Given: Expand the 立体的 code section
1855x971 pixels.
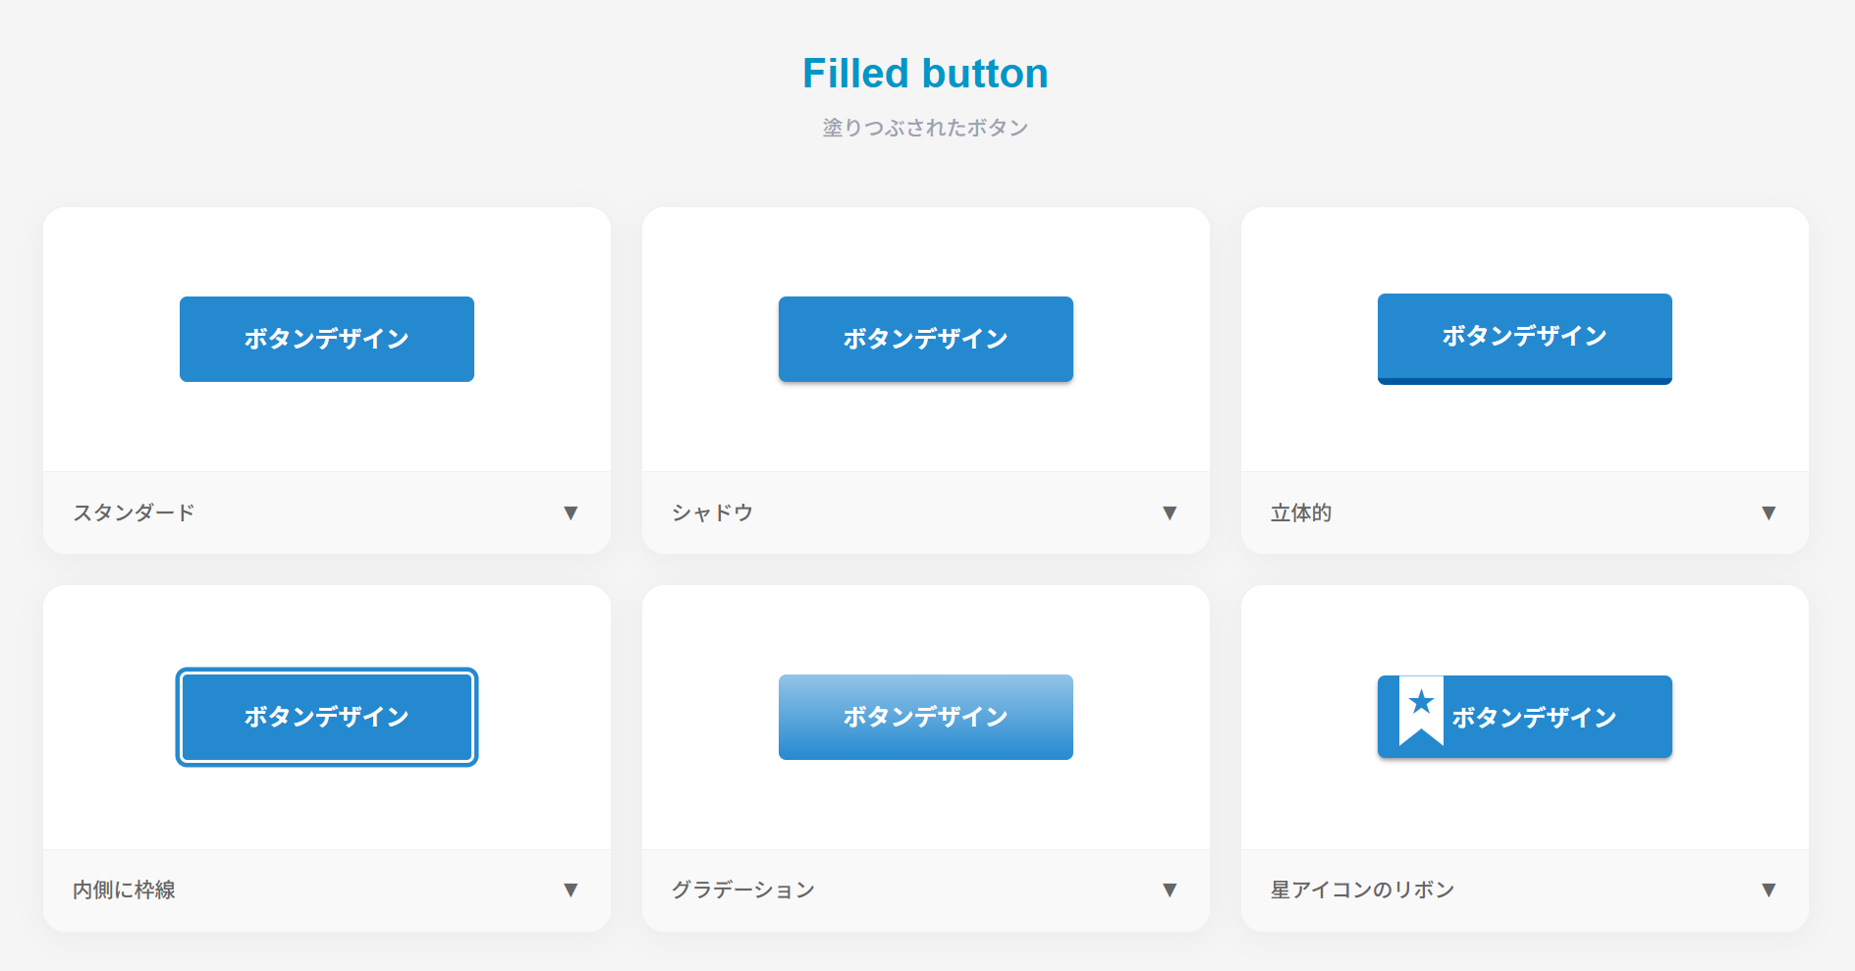Looking at the screenshot, I should [x=1769, y=512].
